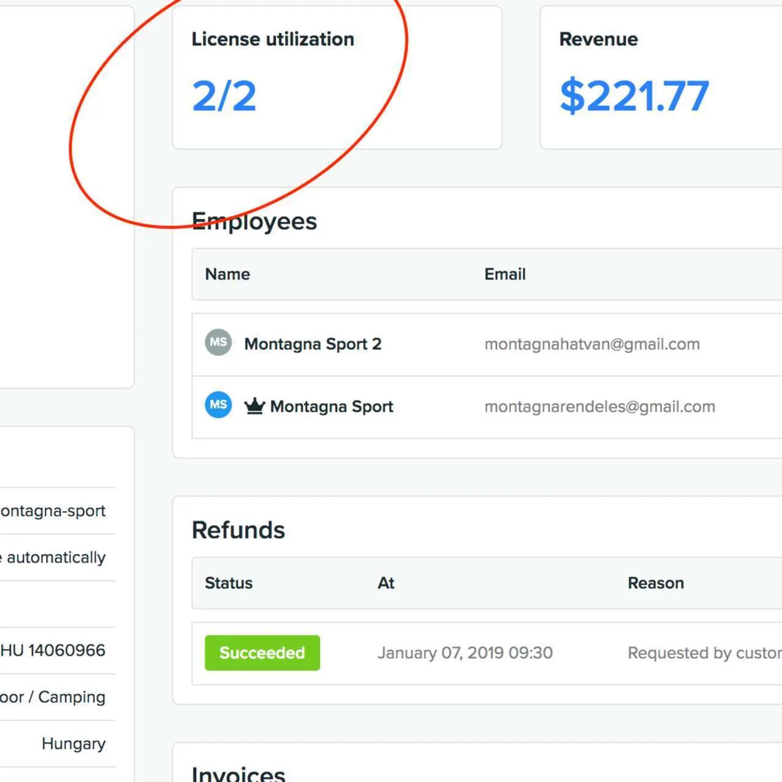Click the montagnahatvan@gmail.com email address
Viewport: 782px width, 782px height.
[x=592, y=344]
